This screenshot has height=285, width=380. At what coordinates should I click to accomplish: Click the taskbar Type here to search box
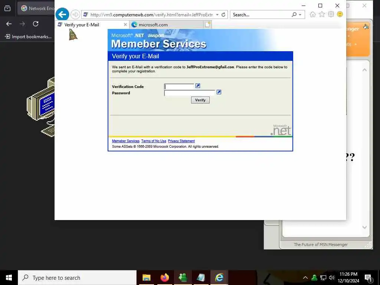77,278
